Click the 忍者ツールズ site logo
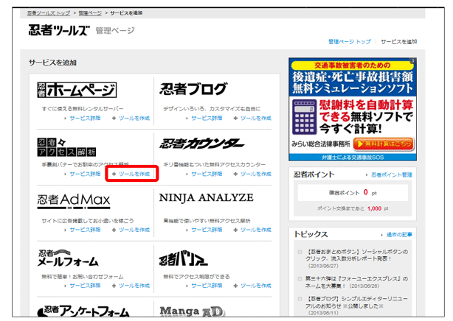This screenshot has height=321, width=453. (x=58, y=30)
